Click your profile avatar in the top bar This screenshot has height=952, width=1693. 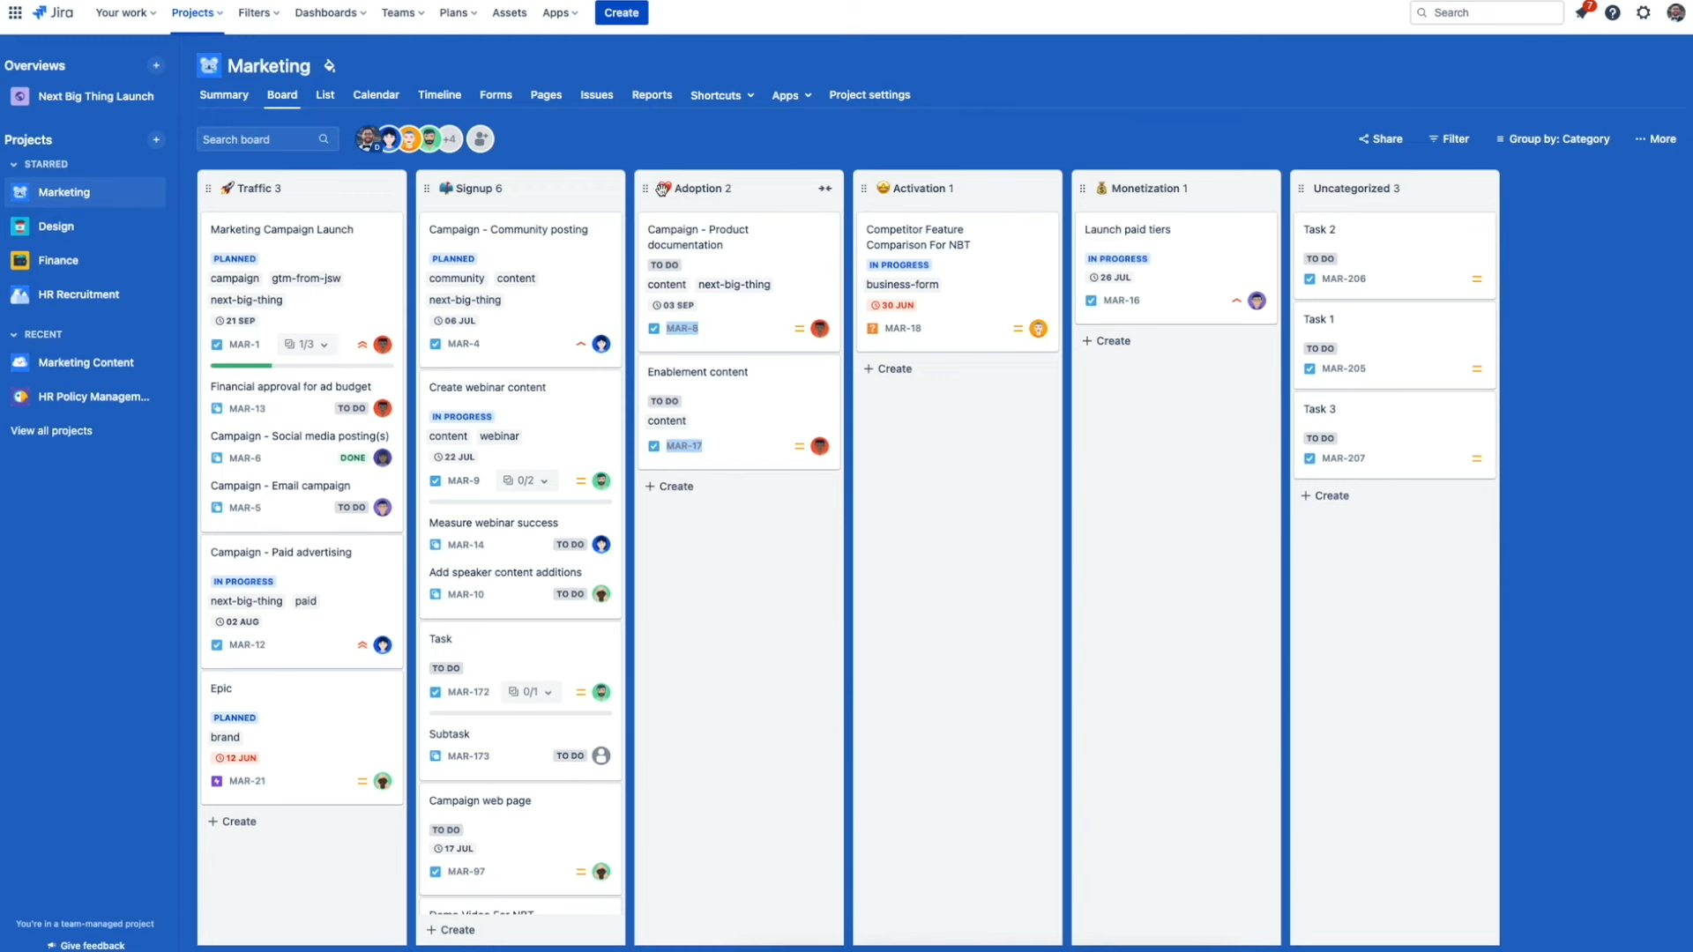click(x=1676, y=12)
